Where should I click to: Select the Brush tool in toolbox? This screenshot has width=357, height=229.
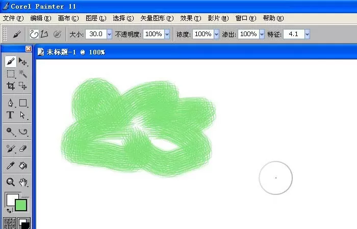[11, 62]
